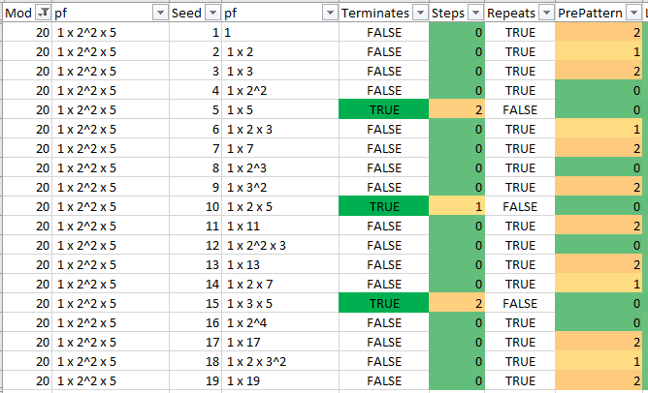Image resolution: width=648 pixels, height=393 pixels.
Task: Select the green TRUE cell for seed 10
Action: coord(384,206)
